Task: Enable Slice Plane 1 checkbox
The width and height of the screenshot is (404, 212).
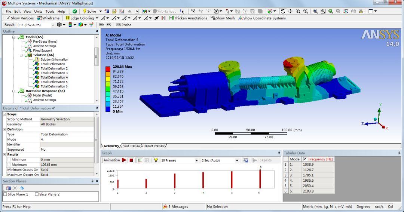Action: [x=5, y=194]
